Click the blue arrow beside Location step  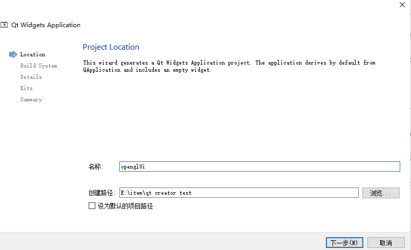[x=13, y=54]
